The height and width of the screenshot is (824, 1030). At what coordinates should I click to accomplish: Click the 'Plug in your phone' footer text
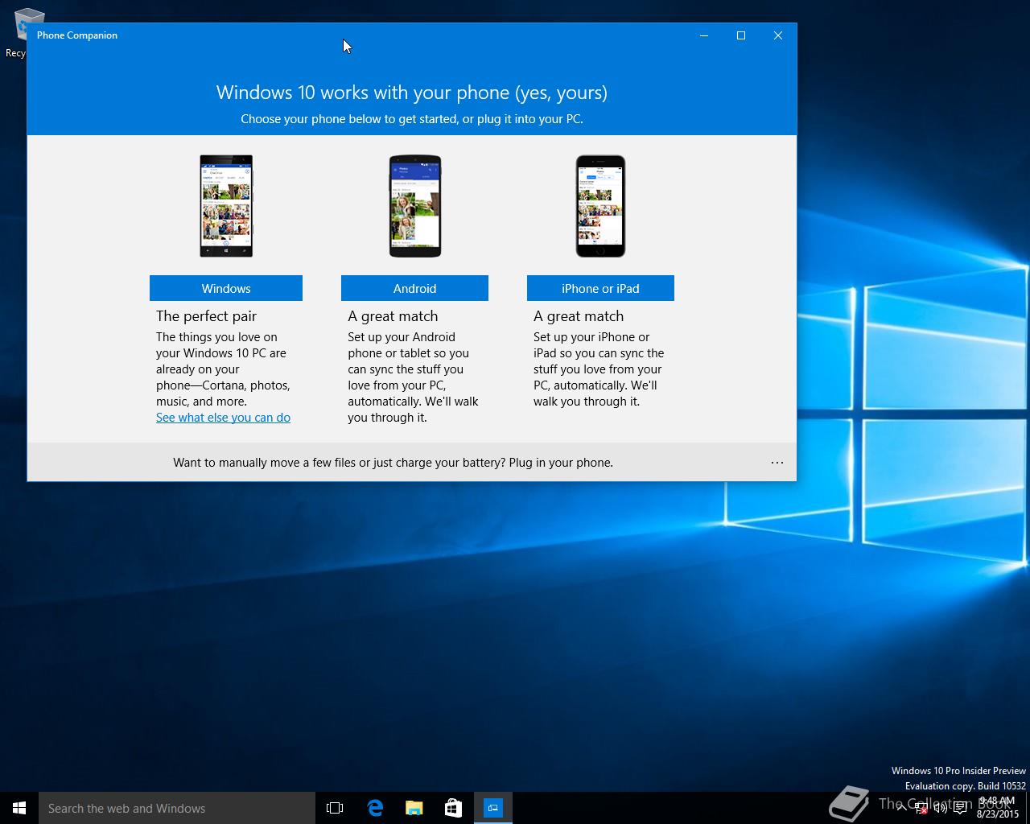pyautogui.click(x=561, y=463)
